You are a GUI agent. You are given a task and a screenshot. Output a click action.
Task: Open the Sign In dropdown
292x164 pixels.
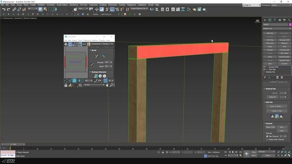[251, 5]
